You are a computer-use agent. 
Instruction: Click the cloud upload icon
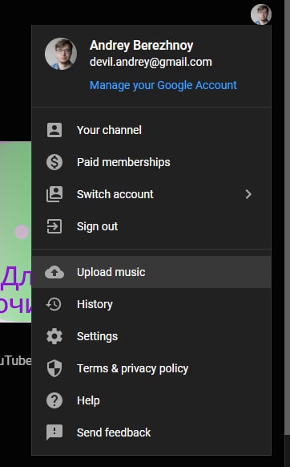(54, 272)
